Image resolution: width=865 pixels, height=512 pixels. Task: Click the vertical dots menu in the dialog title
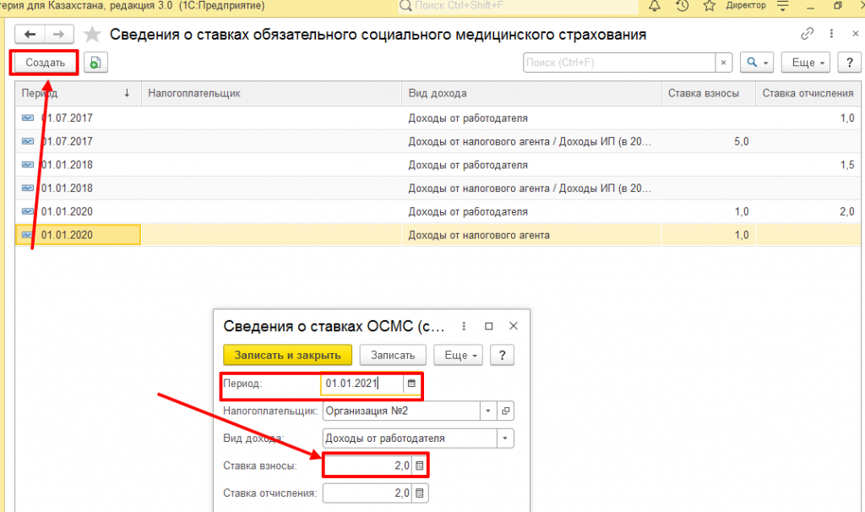click(x=463, y=326)
